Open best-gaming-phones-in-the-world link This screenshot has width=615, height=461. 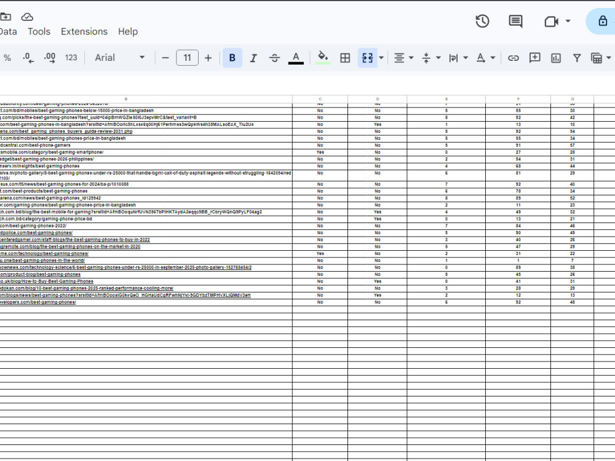[x=42, y=261]
